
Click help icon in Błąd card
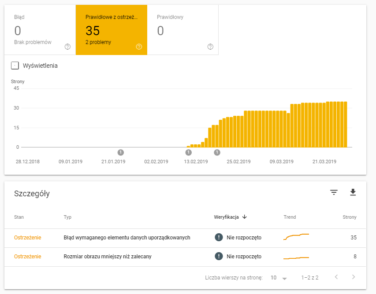67,47
